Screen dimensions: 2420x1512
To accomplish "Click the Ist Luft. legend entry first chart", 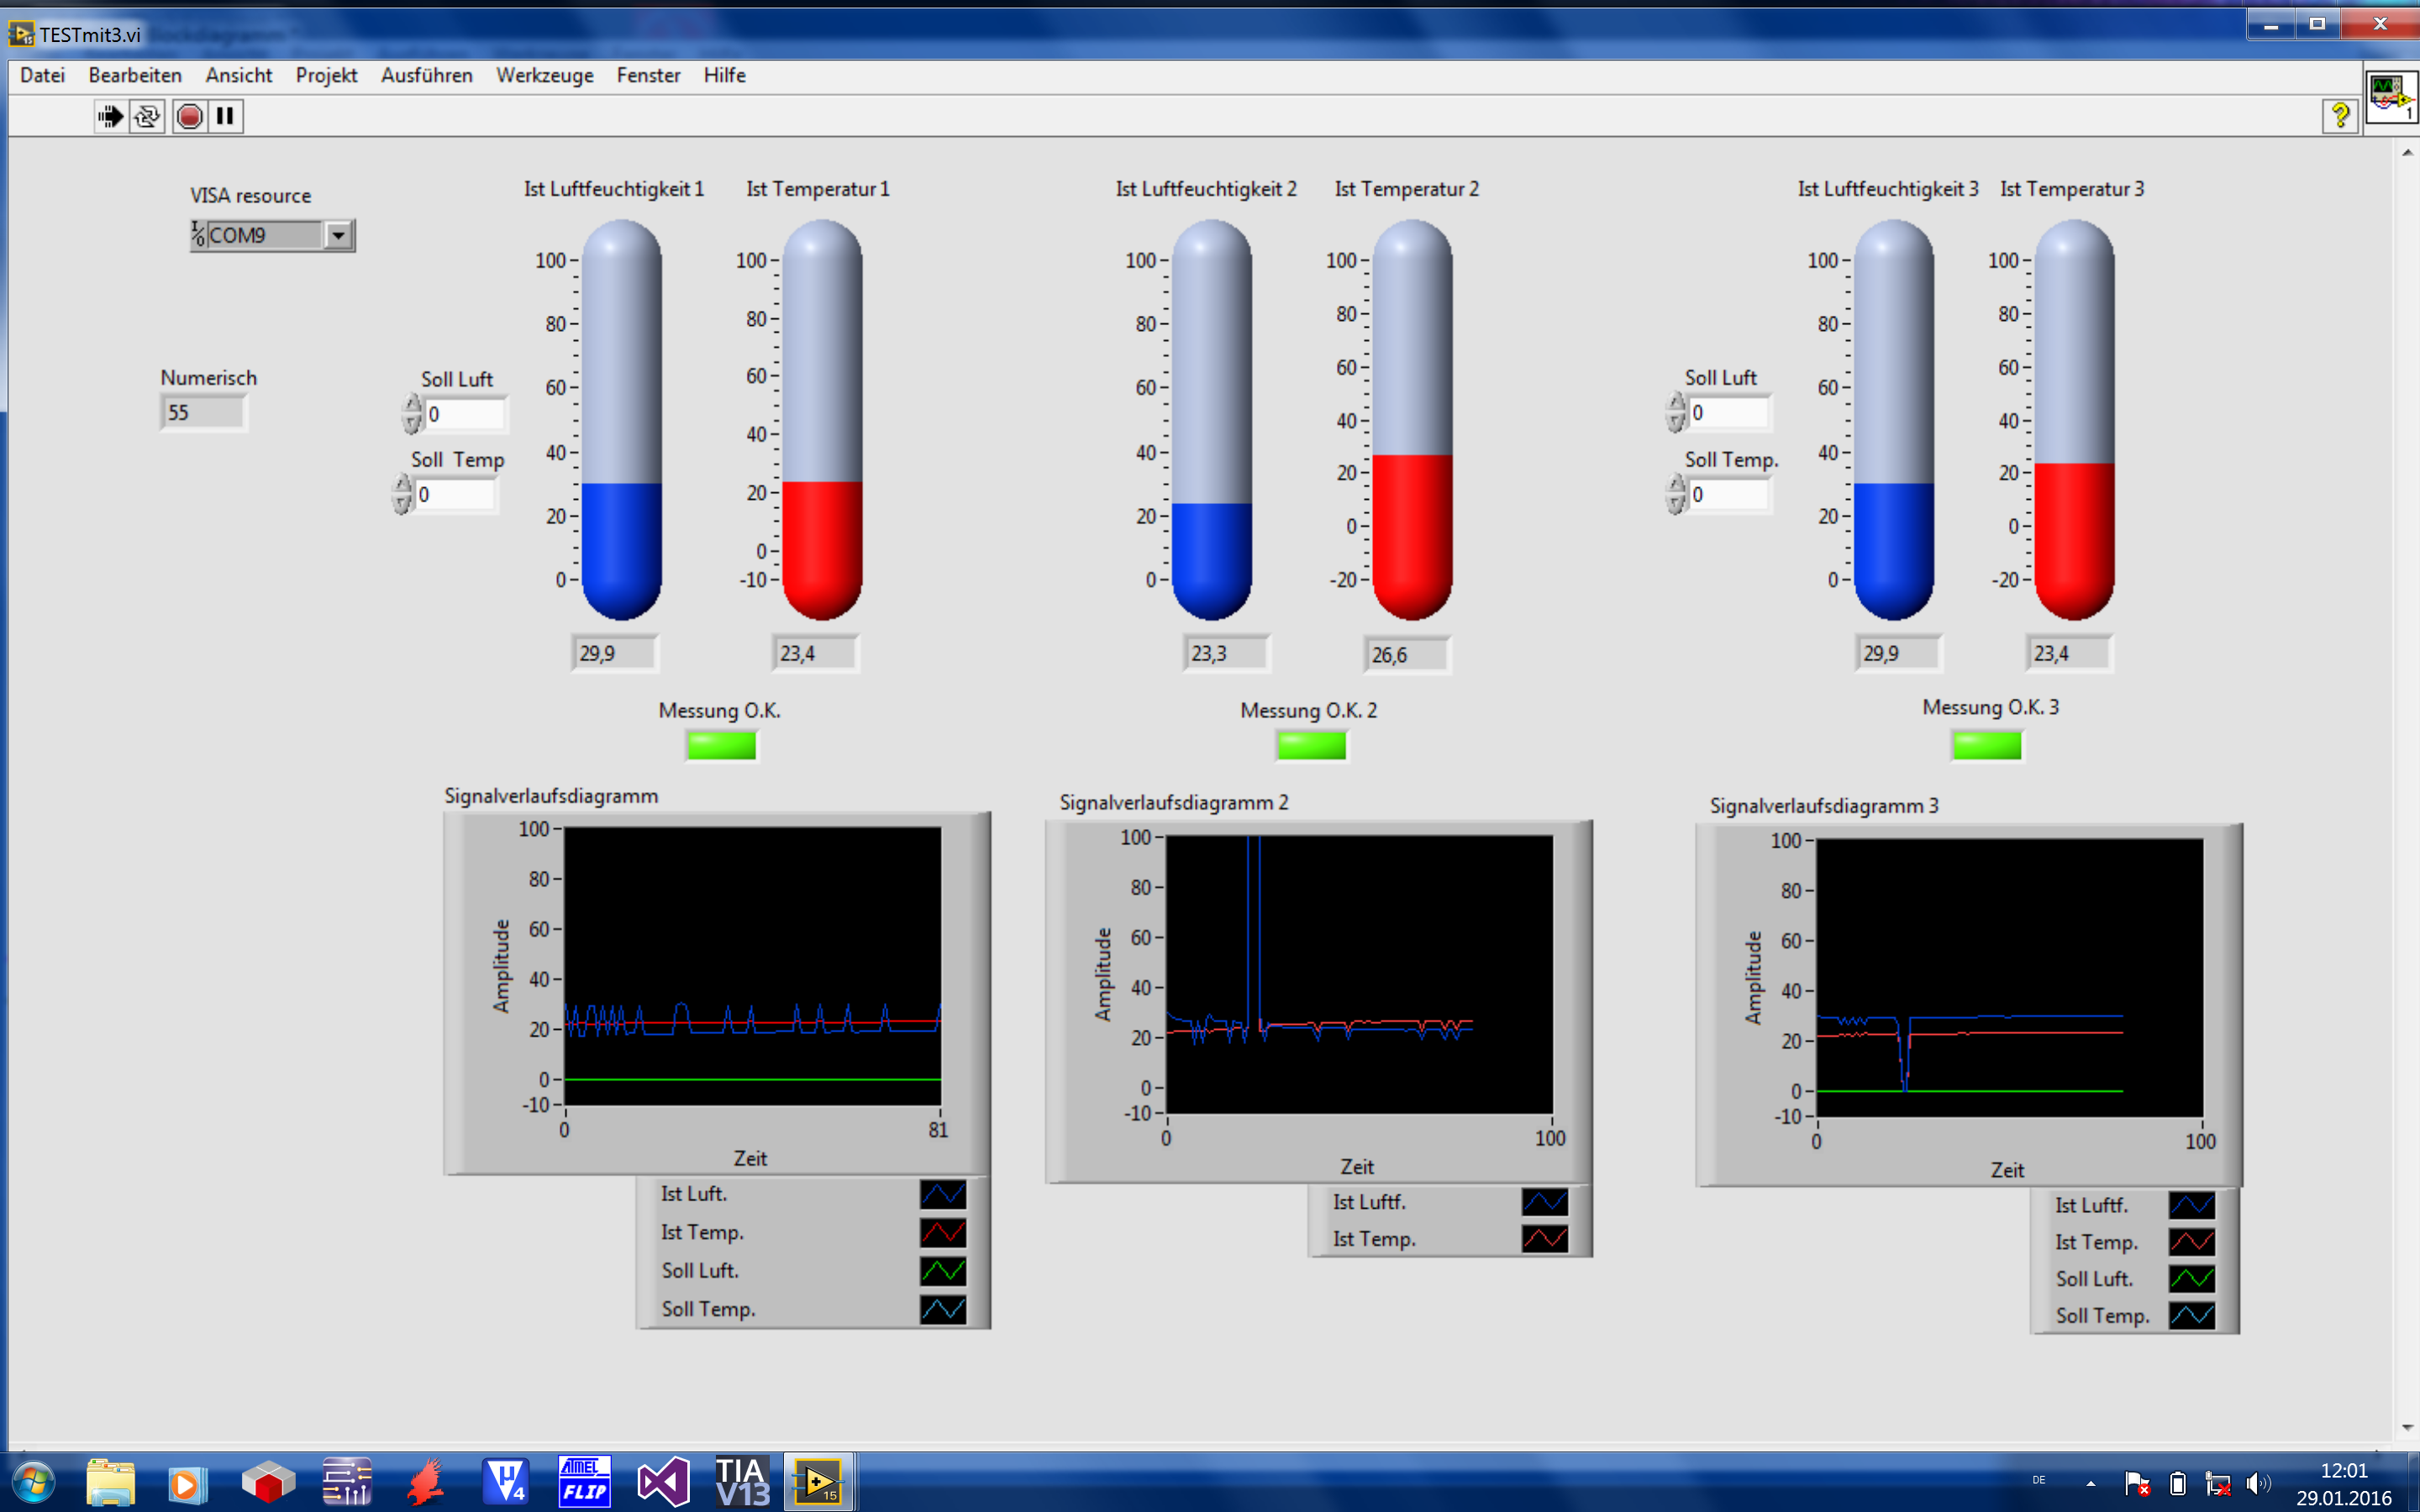I will (694, 1194).
